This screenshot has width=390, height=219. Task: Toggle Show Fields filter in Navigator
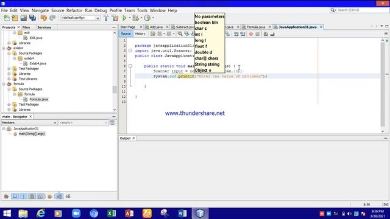[15, 196]
